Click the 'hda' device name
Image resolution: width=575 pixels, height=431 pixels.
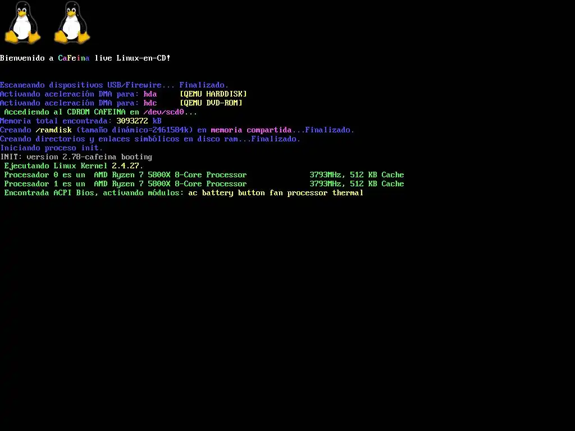click(x=150, y=94)
